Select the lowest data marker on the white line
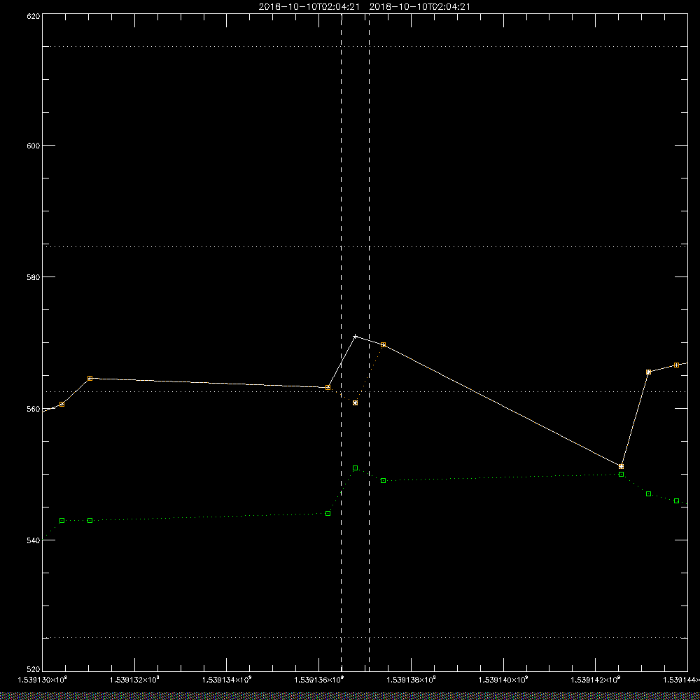The width and height of the screenshot is (700, 700). 622,466
